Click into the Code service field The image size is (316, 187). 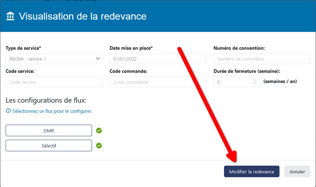(x=54, y=82)
